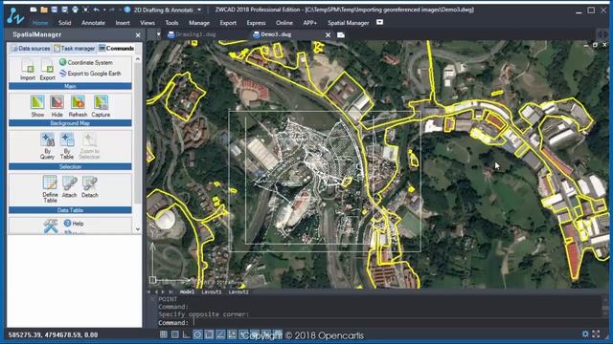613x344 pixels.
Task: Open the Online ribbon tab
Action: pyautogui.click(x=284, y=23)
